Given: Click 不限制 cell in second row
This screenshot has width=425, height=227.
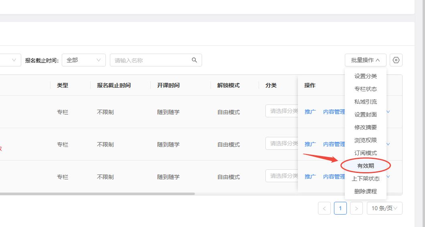Looking at the screenshot, I should [x=105, y=145].
